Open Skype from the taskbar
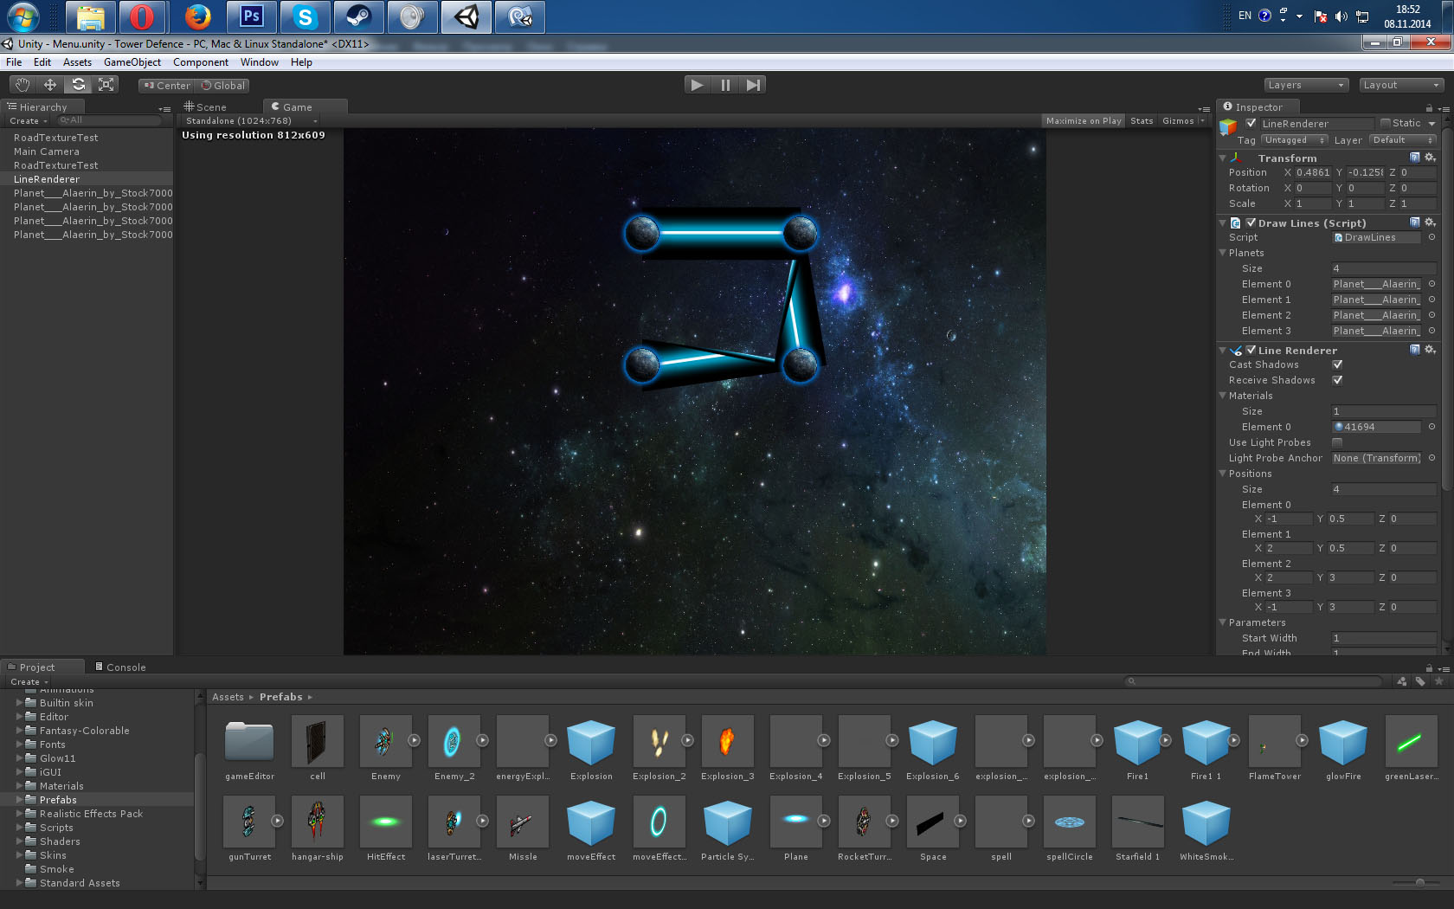The width and height of the screenshot is (1454, 909). (306, 16)
